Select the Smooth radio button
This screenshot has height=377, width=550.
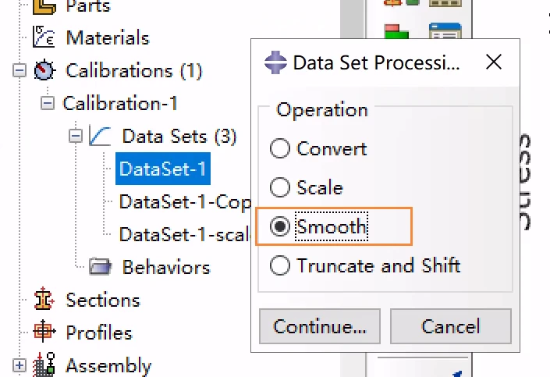(x=279, y=226)
